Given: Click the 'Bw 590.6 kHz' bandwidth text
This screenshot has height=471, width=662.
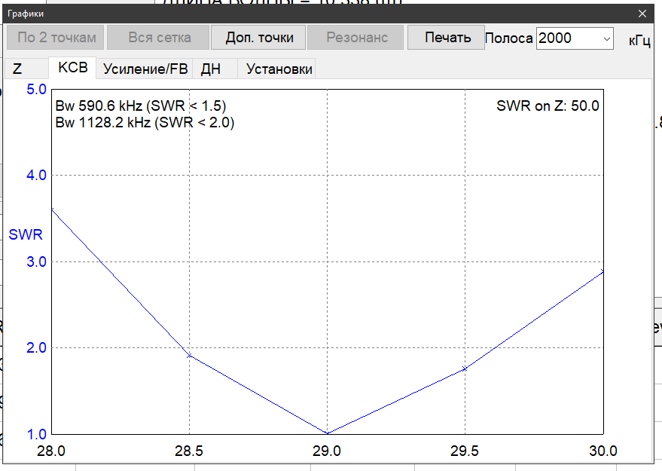Looking at the screenshot, I should (x=140, y=106).
